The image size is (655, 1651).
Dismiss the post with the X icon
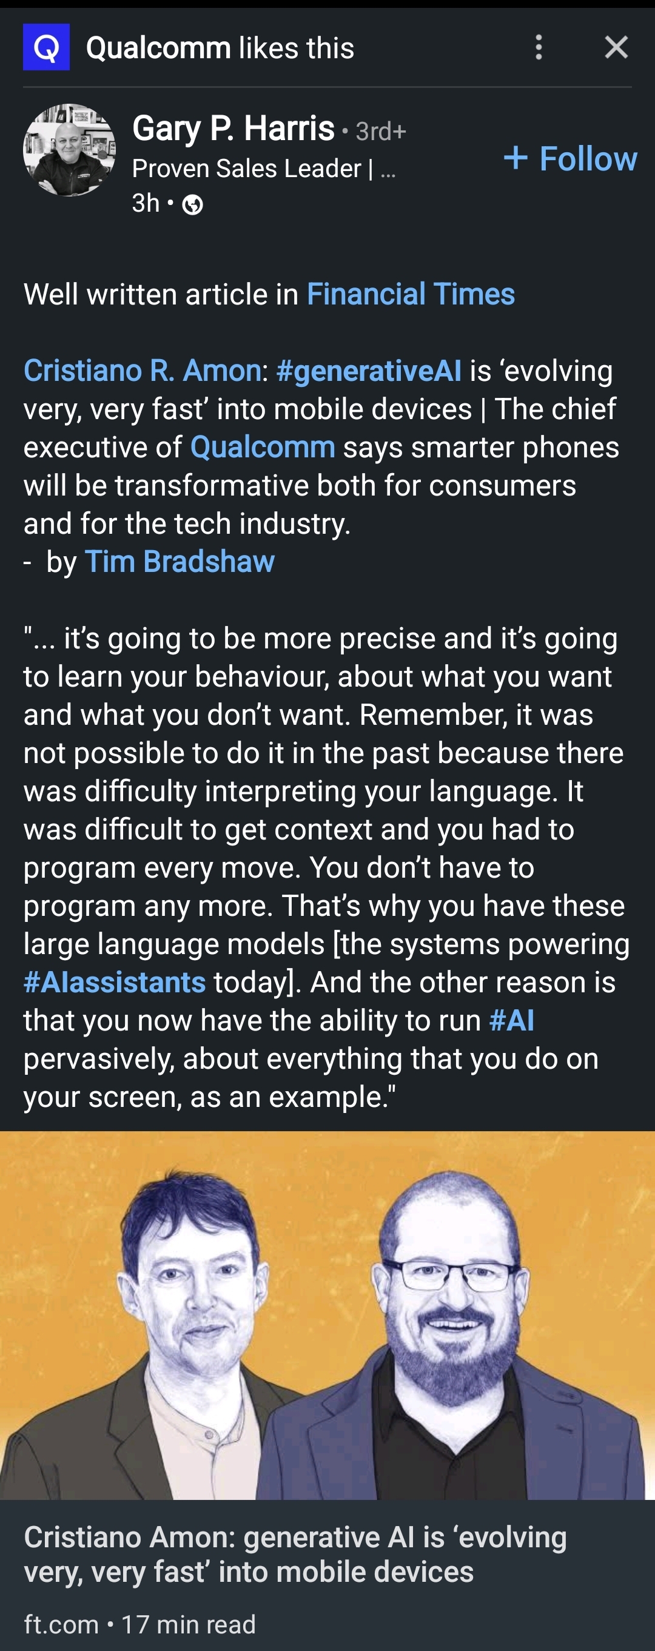pyautogui.click(x=616, y=47)
